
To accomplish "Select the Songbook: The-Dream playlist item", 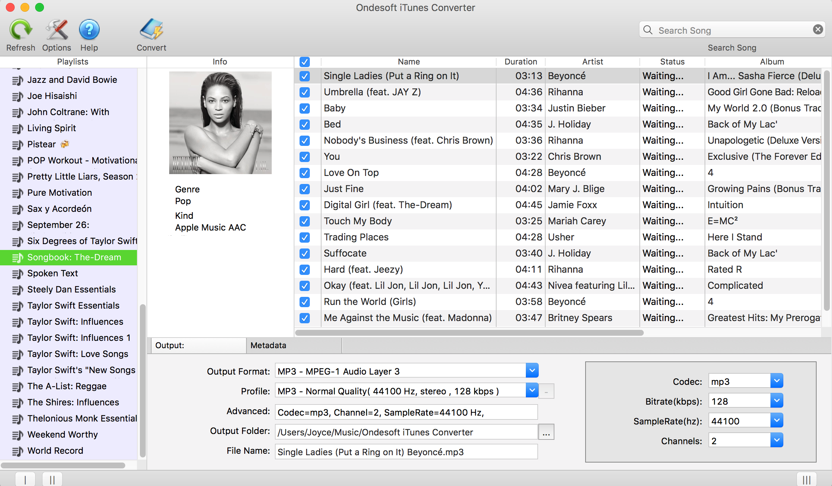I will pos(75,257).
